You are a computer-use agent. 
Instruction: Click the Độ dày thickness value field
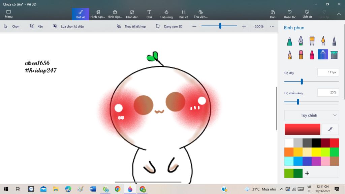click(328, 72)
